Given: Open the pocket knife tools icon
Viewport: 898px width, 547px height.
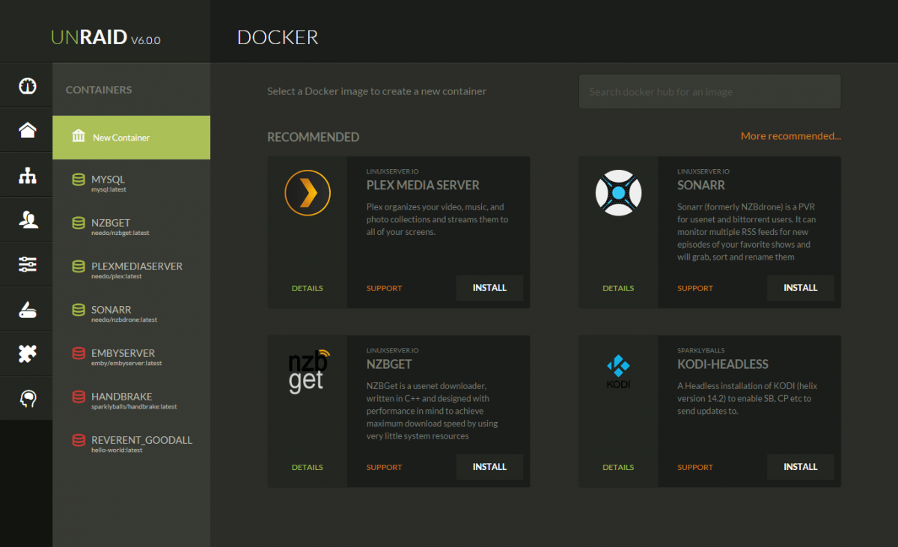Looking at the screenshot, I should [28, 309].
